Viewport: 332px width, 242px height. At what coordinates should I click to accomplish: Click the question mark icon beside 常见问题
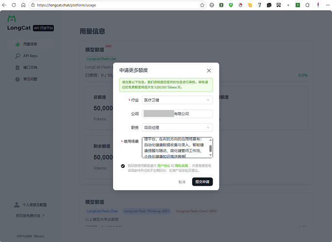[x=17, y=79]
